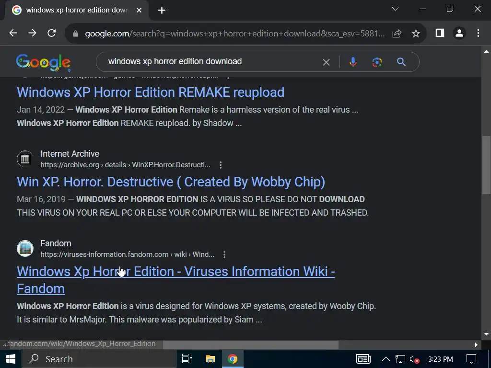Image resolution: width=491 pixels, height=368 pixels.
Task: Open Windows XP Horror Edition REMAKE reupload result
Action: pyautogui.click(x=151, y=92)
